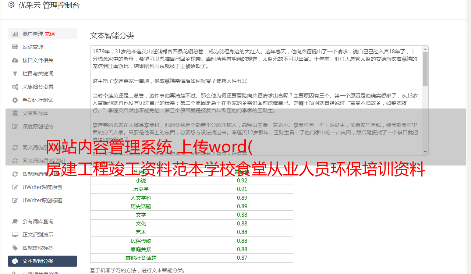The height and width of the screenshot is (274, 471).
Task: Click the 民俗传统 category cell
Action: pyautogui.click(x=141, y=241)
